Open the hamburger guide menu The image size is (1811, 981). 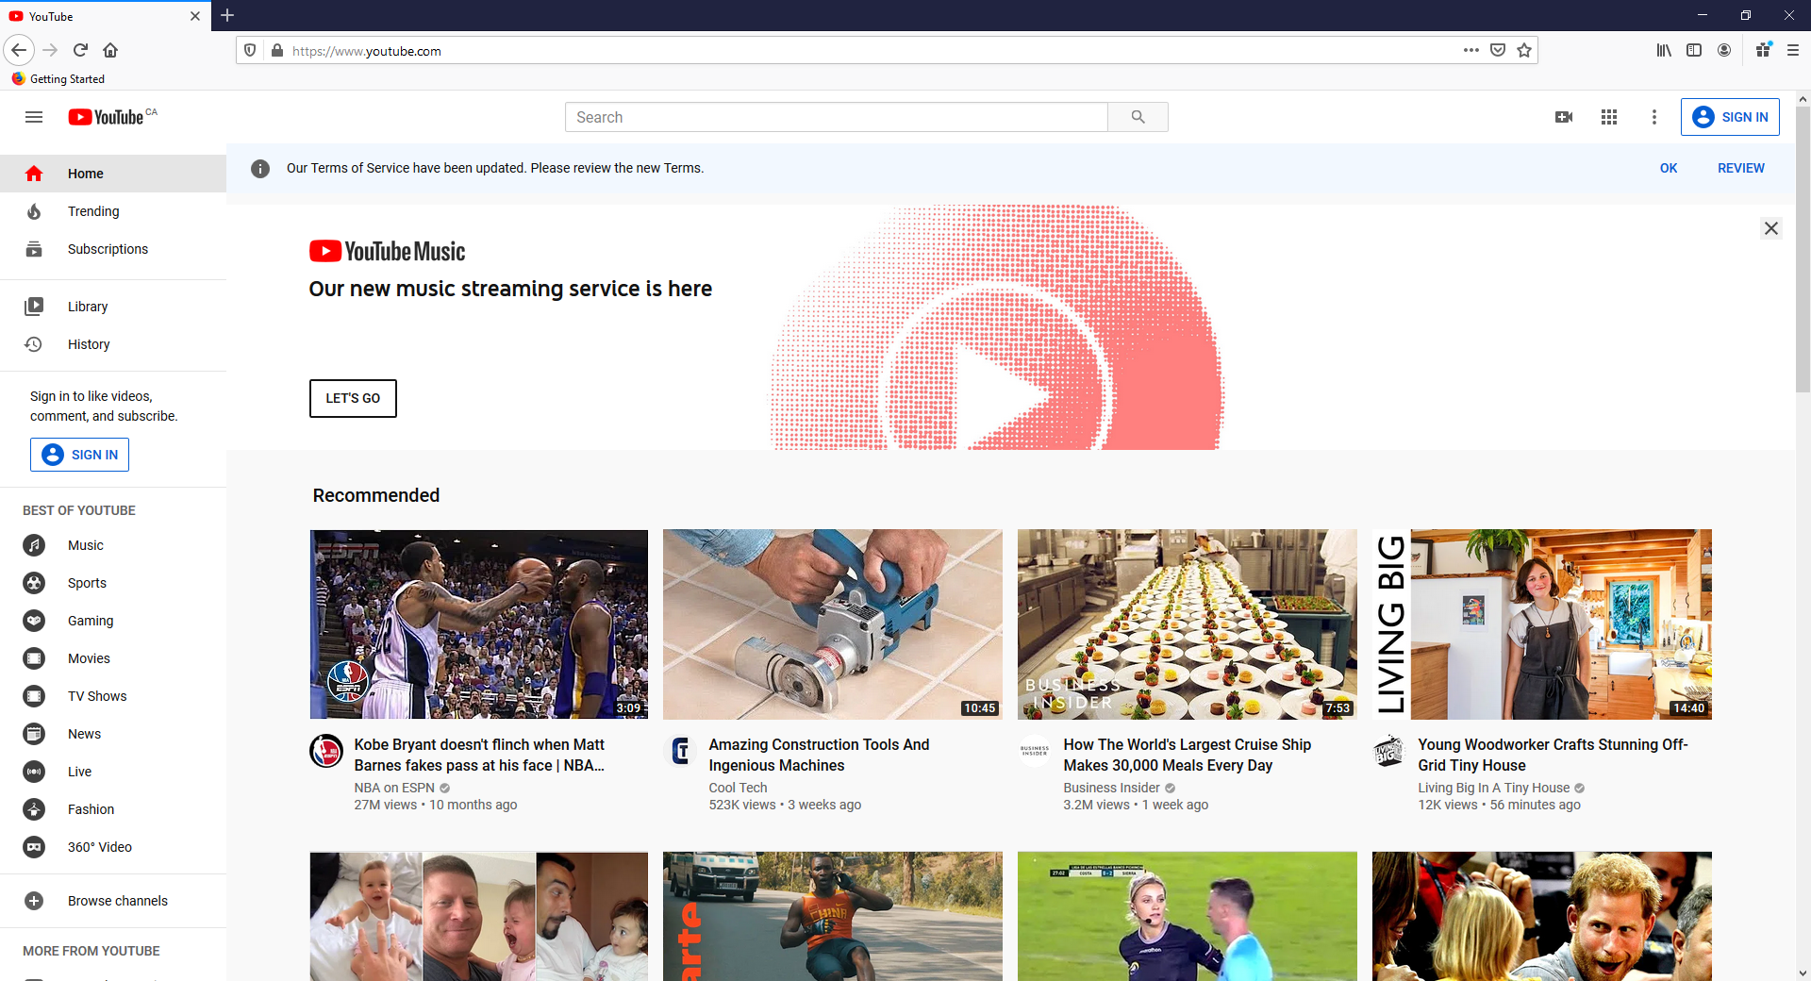[34, 117]
